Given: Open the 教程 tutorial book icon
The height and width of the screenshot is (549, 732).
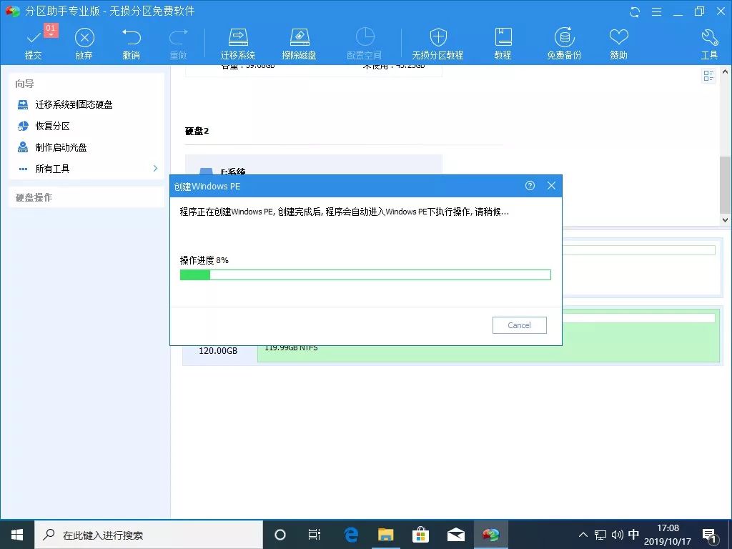Looking at the screenshot, I should (503, 44).
